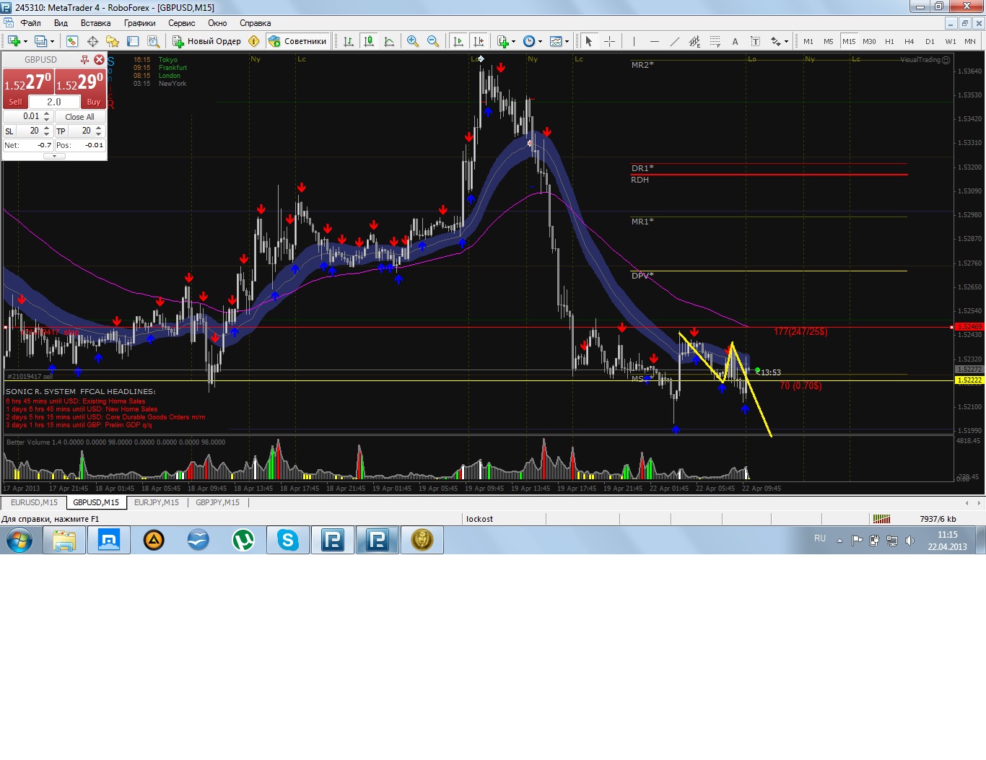986x760 pixels.
Task: Select the Text tool labeled A
Action: (735, 41)
